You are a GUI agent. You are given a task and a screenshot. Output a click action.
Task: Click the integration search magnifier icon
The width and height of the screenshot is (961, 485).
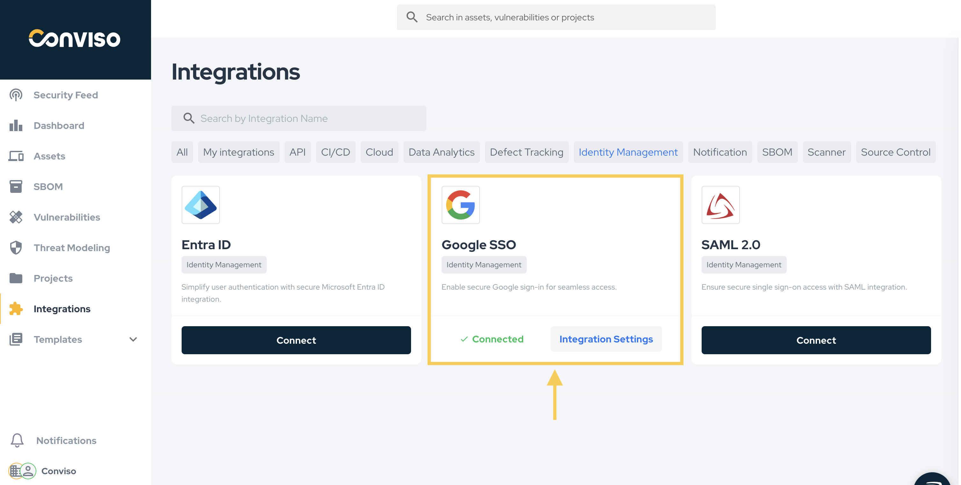tap(189, 118)
